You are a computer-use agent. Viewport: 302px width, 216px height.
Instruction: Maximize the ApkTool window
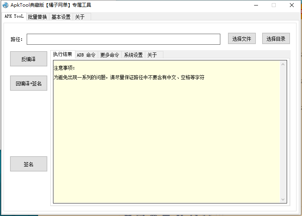274,5
